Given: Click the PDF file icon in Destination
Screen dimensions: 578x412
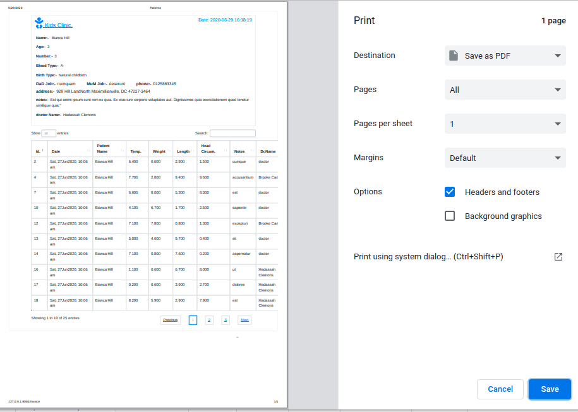Looking at the screenshot, I should (x=454, y=56).
